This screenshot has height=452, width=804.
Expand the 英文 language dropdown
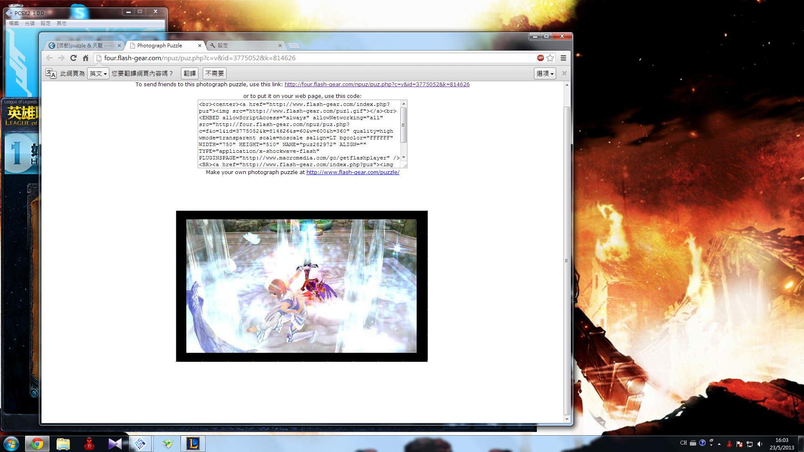click(98, 74)
